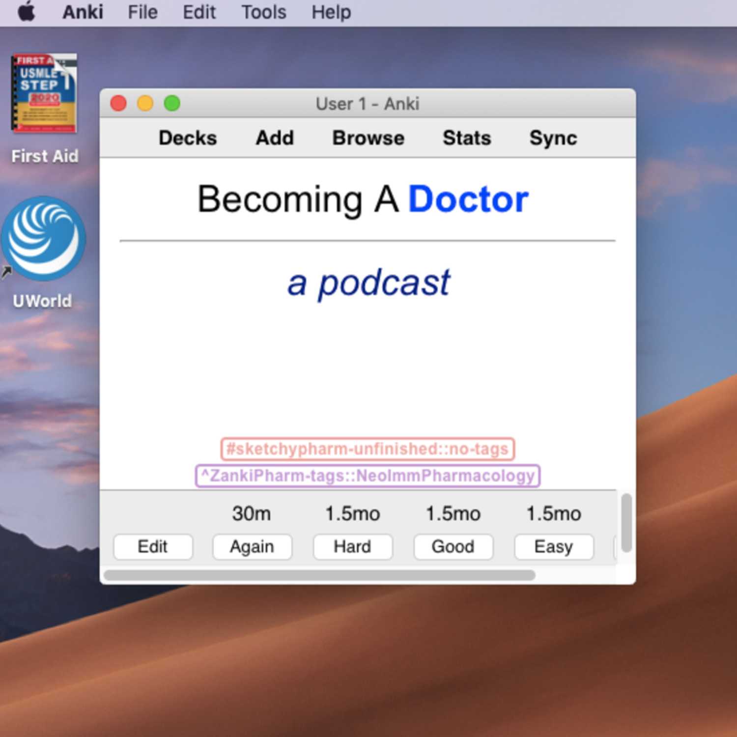Click Add to create a new card
The width and height of the screenshot is (737, 737).
click(275, 138)
